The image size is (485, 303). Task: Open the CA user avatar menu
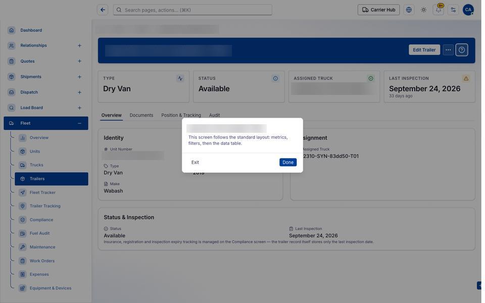(468, 10)
